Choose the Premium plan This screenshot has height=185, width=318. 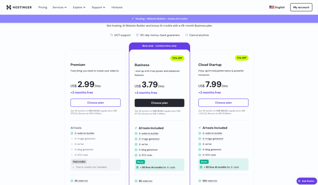point(96,103)
